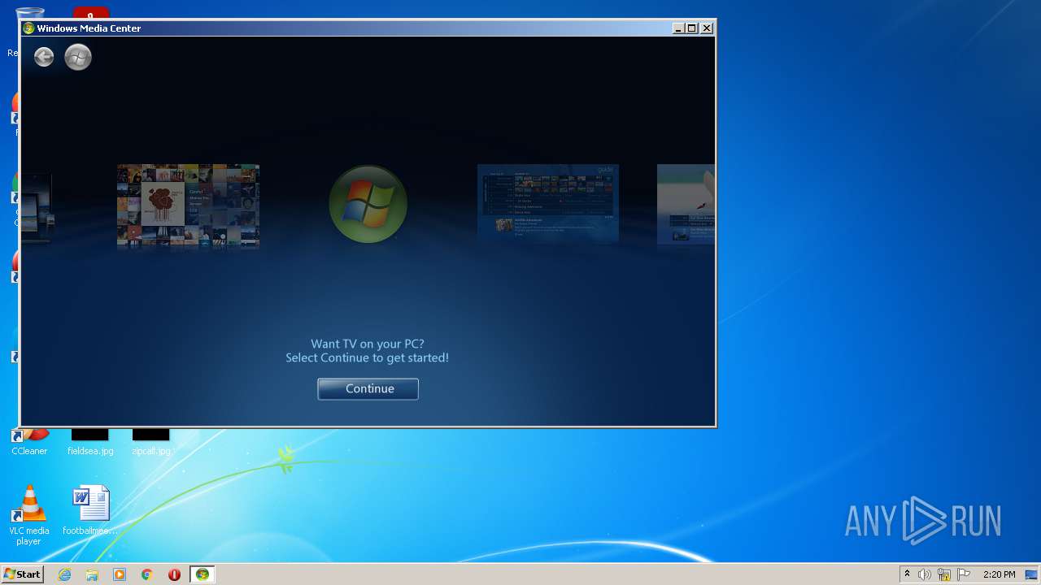
Task: Click the 2:20 PM taskbar clock
Action: click(x=999, y=574)
